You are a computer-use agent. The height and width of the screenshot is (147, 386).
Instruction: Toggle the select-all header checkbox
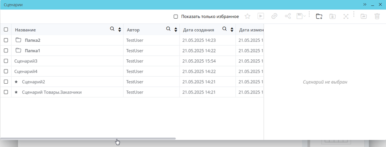6,30
